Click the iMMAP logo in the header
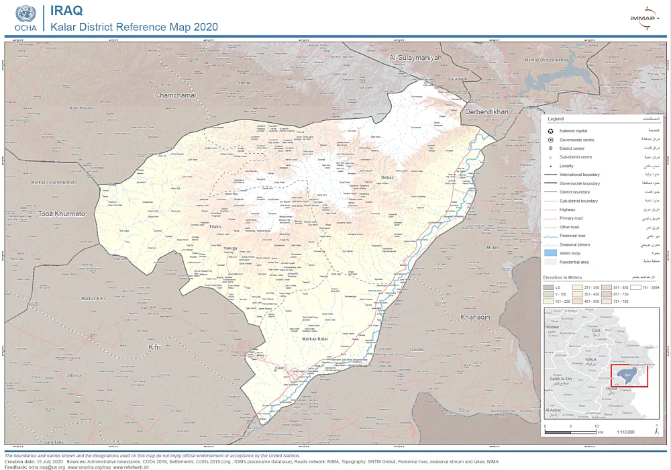 coord(641,18)
